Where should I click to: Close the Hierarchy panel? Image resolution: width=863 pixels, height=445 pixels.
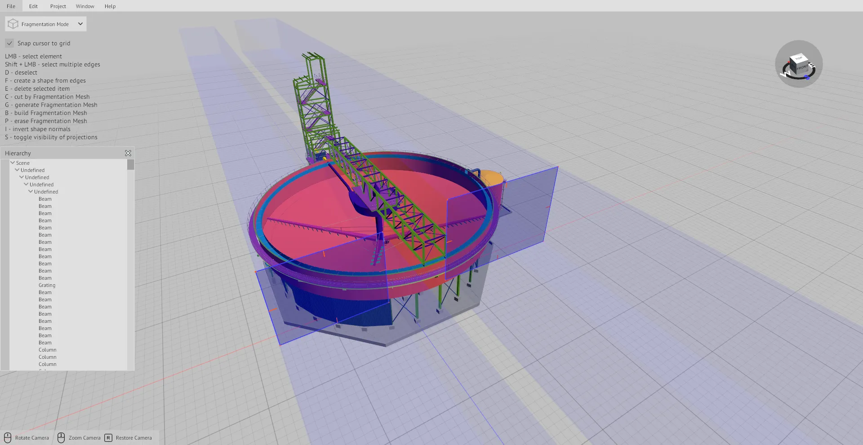coord(128,153)
